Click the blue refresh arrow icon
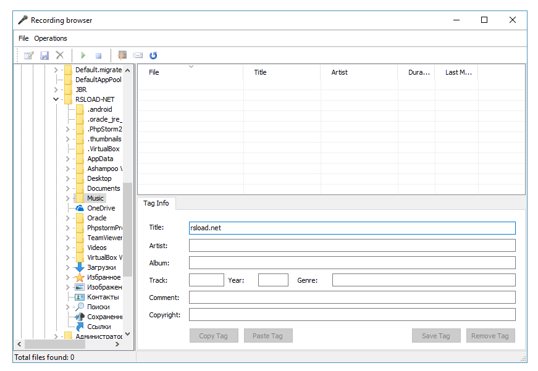538x371 pixels. 153,56
